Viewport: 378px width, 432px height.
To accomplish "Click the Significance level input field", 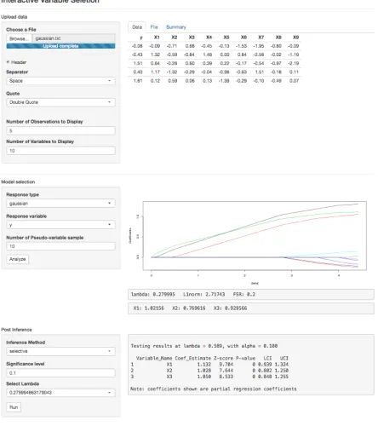I will 60,373.
